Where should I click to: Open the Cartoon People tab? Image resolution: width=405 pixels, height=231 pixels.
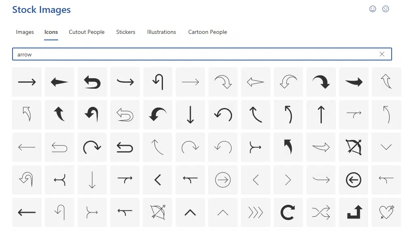208,32
